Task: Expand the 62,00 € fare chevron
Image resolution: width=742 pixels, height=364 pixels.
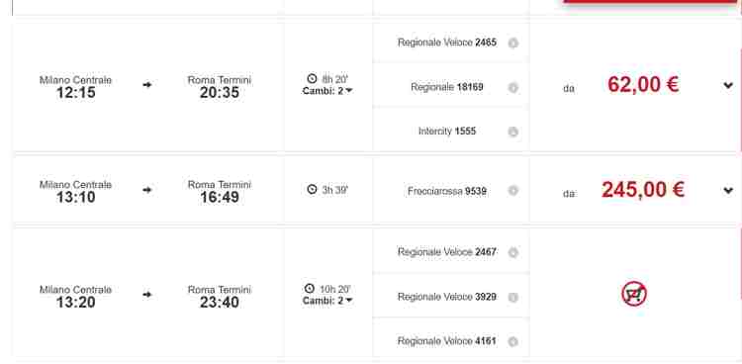Action: point(728,85)
